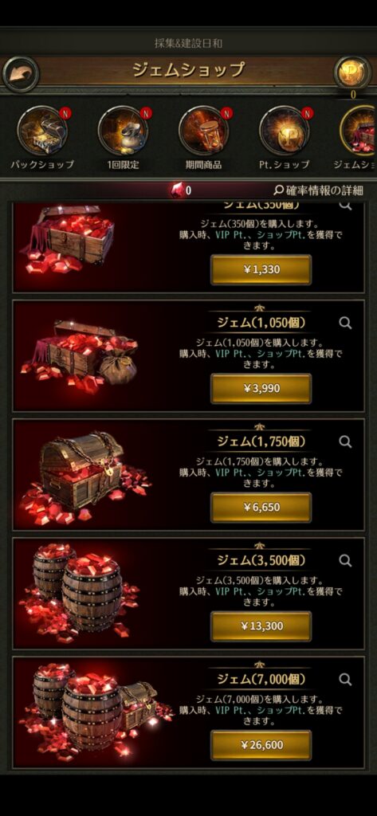Click the red gem currency icon
Screen dimensions: 377x816
click(x=178, y=190)
